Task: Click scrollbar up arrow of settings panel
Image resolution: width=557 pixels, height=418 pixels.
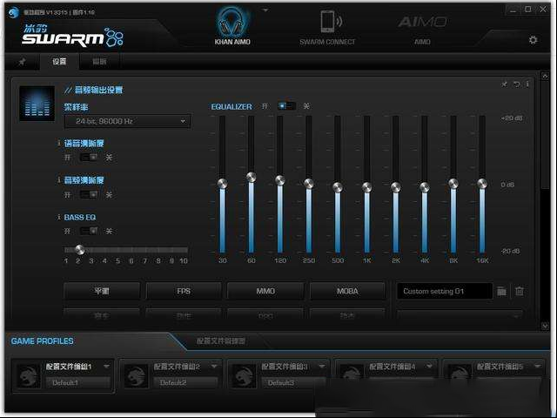Action: pyautogui.click(x=545, y=76)
